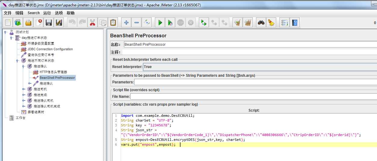
Task: Click Remote Shutdown All icon
Action: 224,23
